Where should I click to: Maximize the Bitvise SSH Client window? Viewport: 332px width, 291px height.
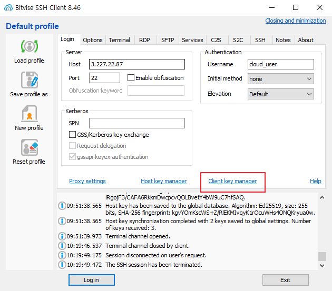point(296,7)
